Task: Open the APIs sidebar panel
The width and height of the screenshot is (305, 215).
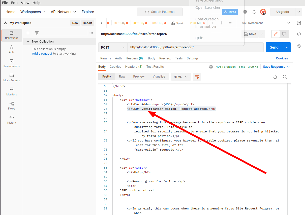Action: click(12, 49)
